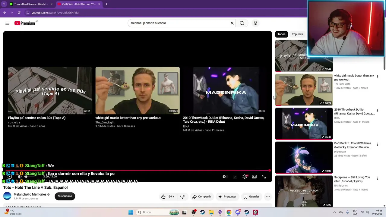The width and height of the screenshot is (386, 217).
Task: Mute the video player volume
Action: [x=20, y=177]
